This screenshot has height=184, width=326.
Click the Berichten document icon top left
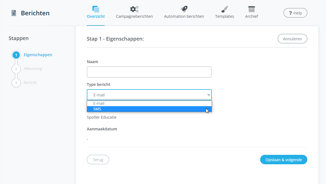(x=14, y=13)
